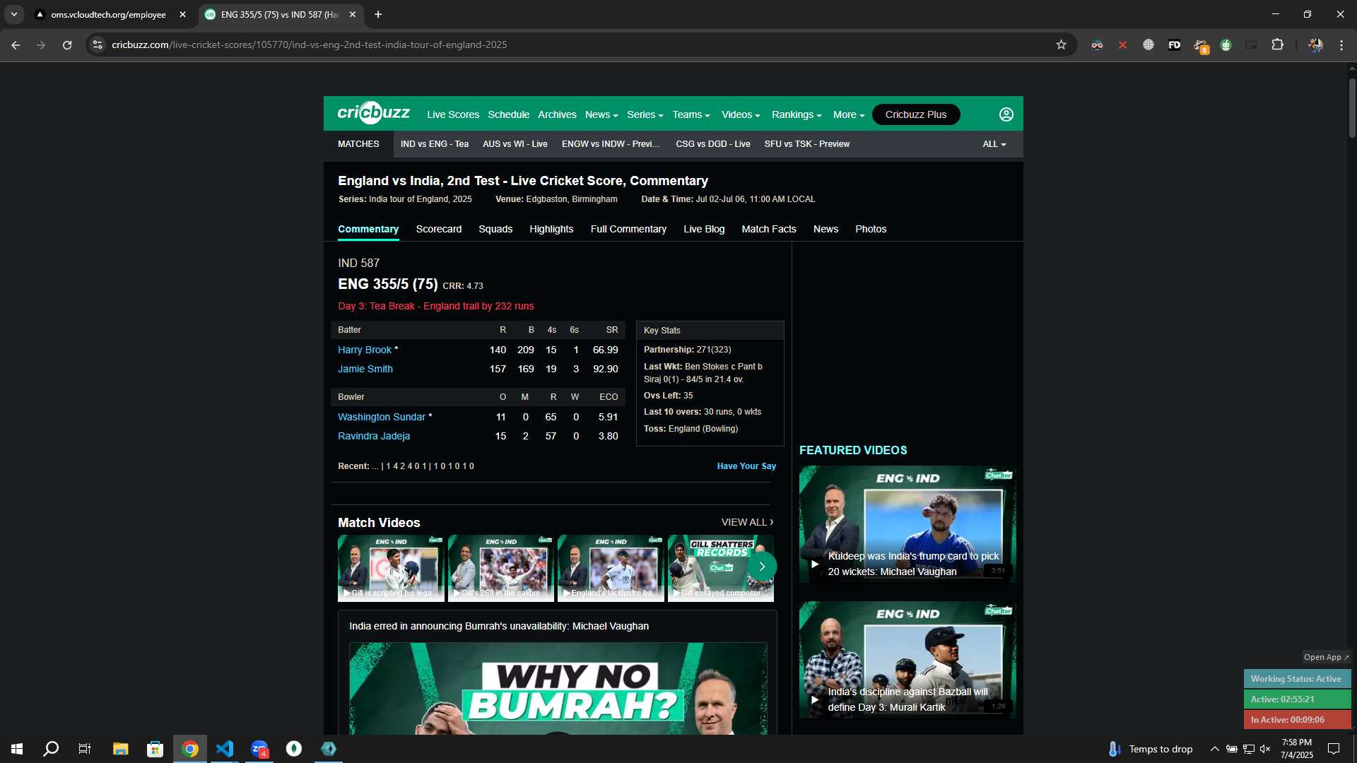This screenshot has width=1357, height=763.
Task: Play the India's discipline against Bazball video
Action: [x=907, y=660]
